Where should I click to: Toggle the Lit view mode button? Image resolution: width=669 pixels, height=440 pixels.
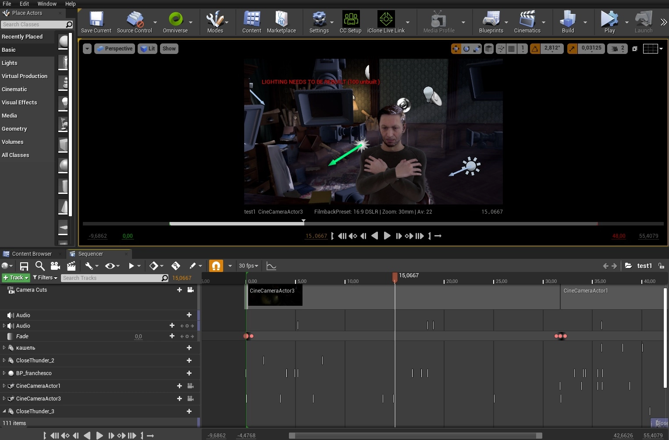[x=148, y=49]
